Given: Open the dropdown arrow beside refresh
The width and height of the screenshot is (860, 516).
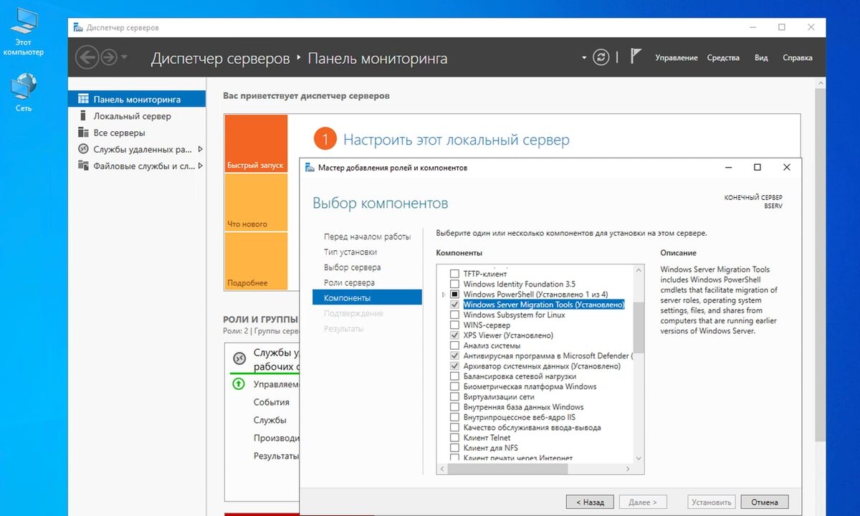Looking at the screenshot, I should click(x=583, y=57).
